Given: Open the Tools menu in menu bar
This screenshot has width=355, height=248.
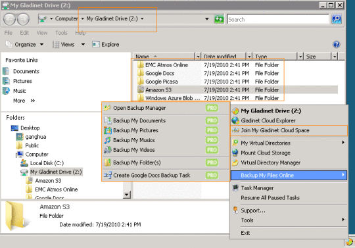Looking at the screenshot, I should click(x=61, y=33).
